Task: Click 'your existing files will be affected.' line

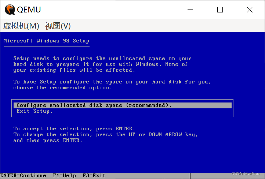Action: pos(74,70)
